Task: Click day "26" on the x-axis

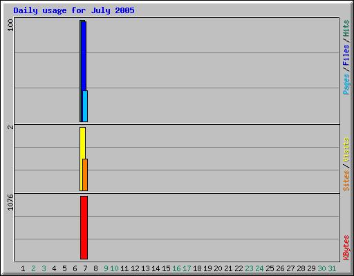Action: pyautogui.click(x=280, y=268)
